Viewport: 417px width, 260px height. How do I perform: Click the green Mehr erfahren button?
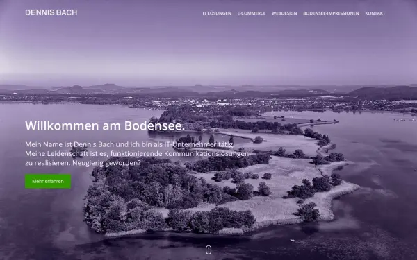click(48, 181)
